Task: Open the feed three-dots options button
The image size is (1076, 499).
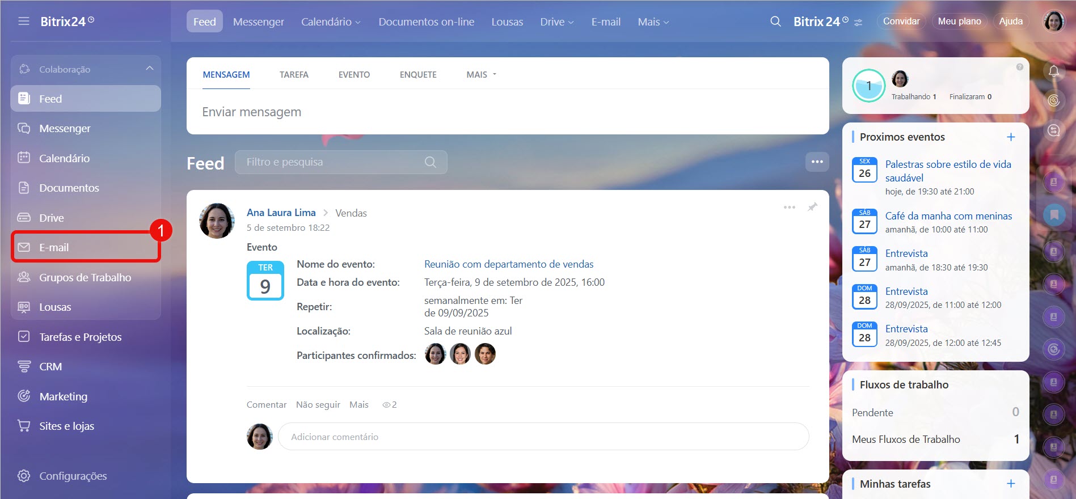Action: [x=817, y=162]
